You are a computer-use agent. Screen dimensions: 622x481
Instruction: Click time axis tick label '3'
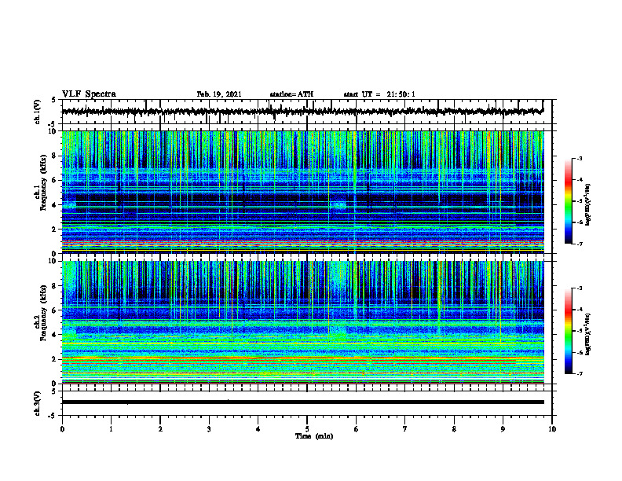(x=209, y=429)
